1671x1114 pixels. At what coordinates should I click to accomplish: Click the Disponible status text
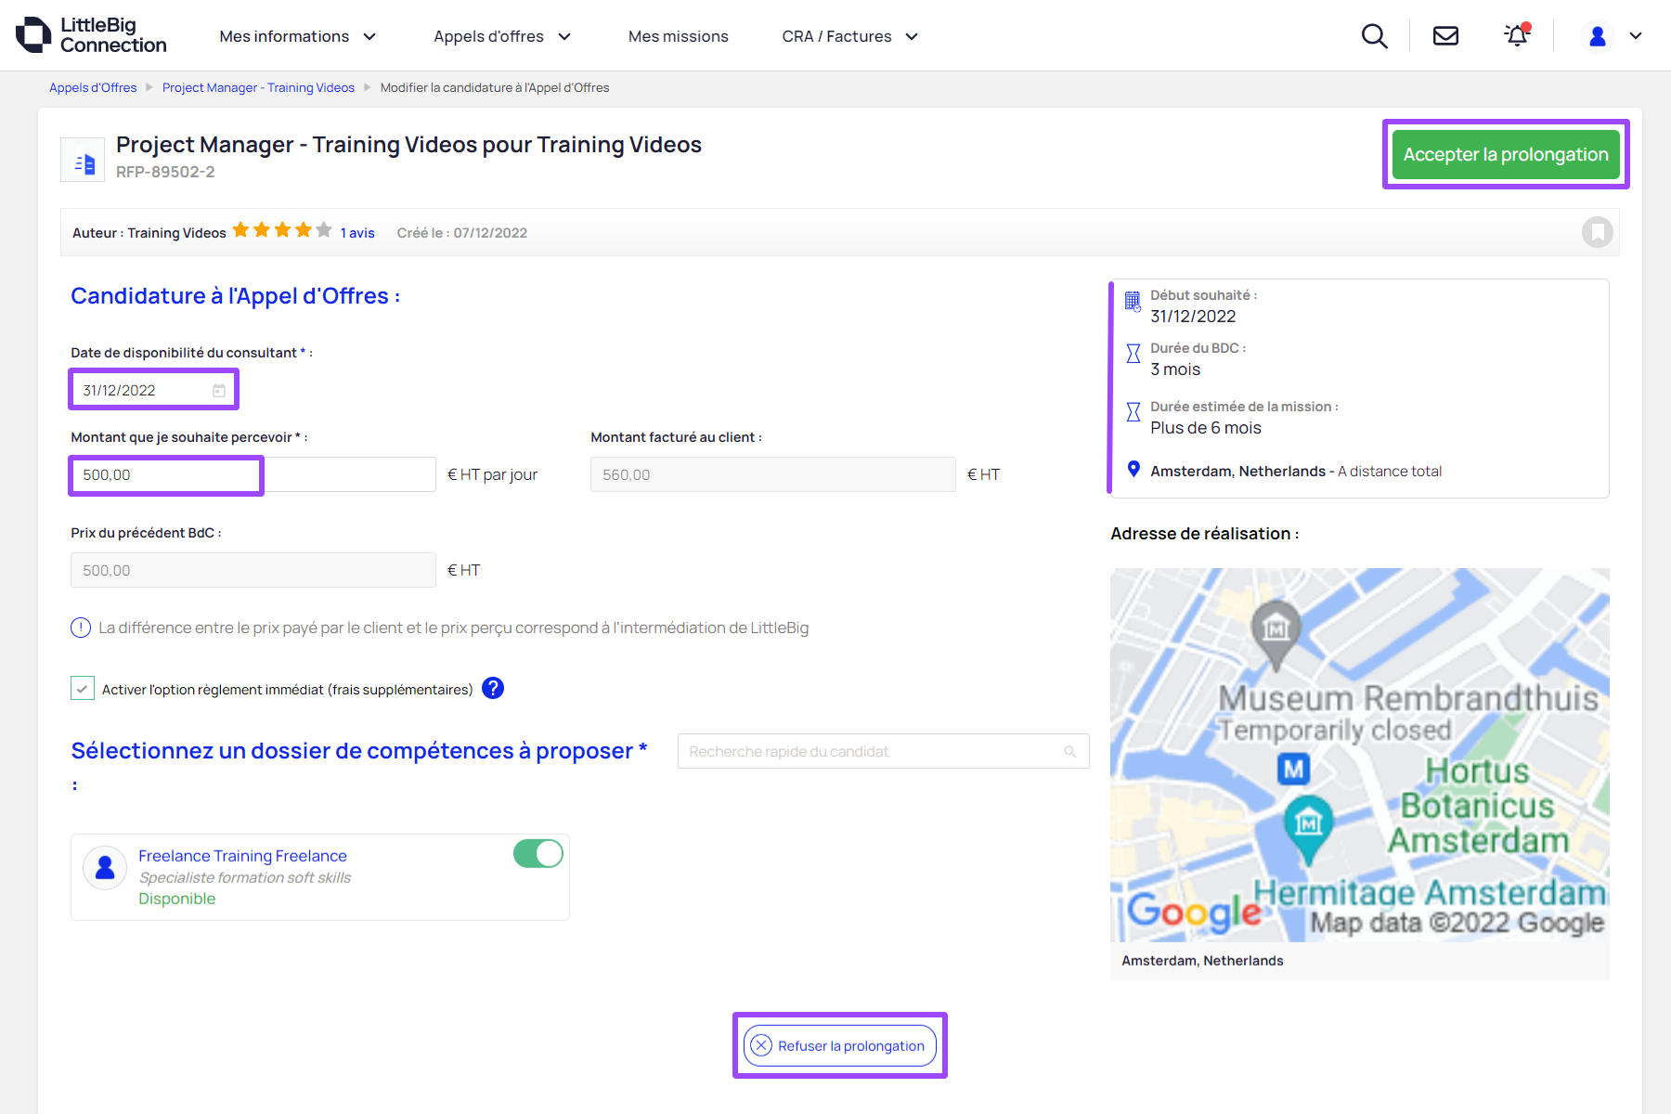(x=176, y=899)
